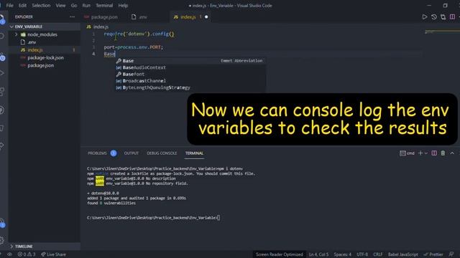Open the feedback icon in status bar

point(451,254)
